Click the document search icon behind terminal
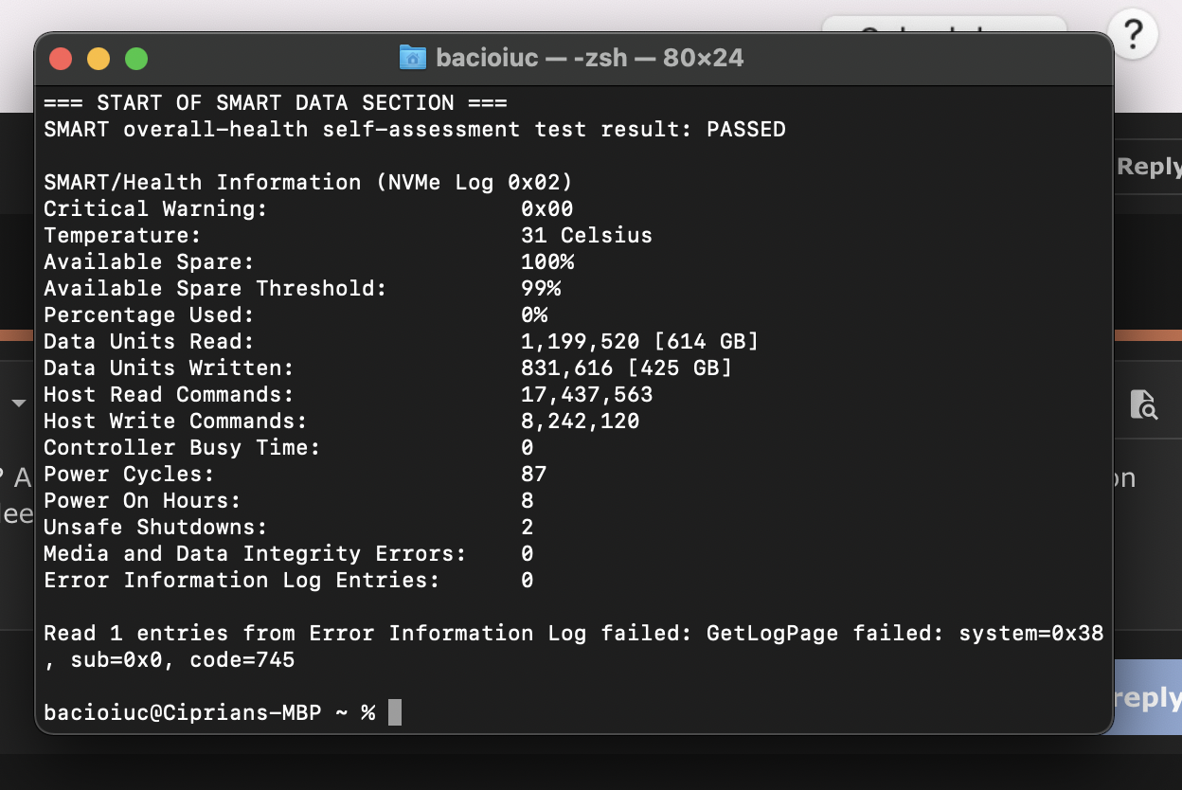Image resolution: width=1182 pixels, height=790 pixels. tap(1144, 404)
